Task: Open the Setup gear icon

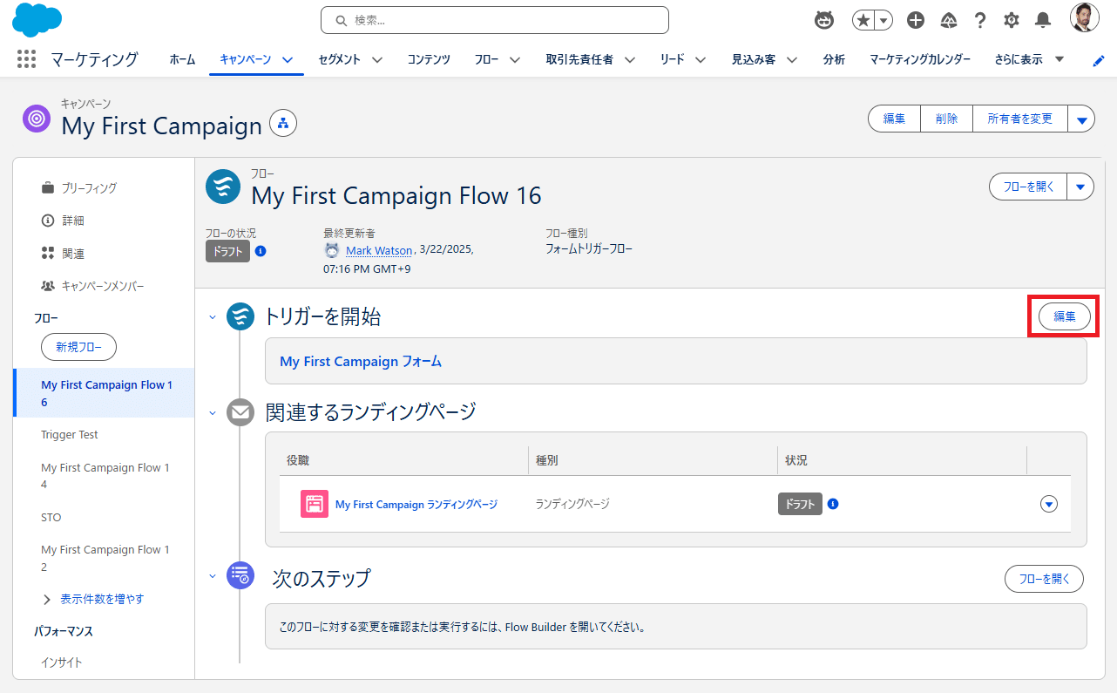Action: [1012, 20]
